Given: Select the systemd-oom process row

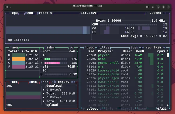Looking at the screenshot, I should [125, 97].
